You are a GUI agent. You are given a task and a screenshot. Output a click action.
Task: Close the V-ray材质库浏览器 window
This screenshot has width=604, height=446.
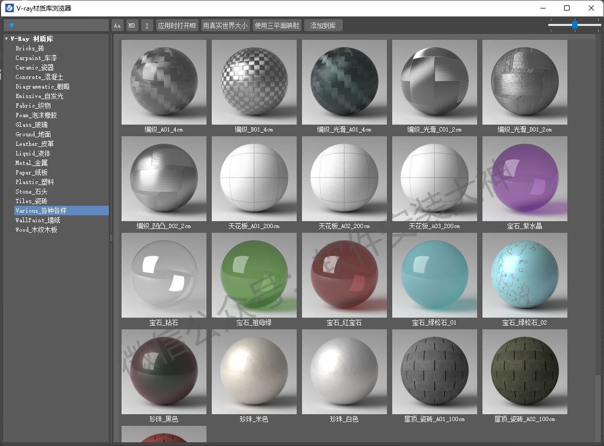coord(591,8)
